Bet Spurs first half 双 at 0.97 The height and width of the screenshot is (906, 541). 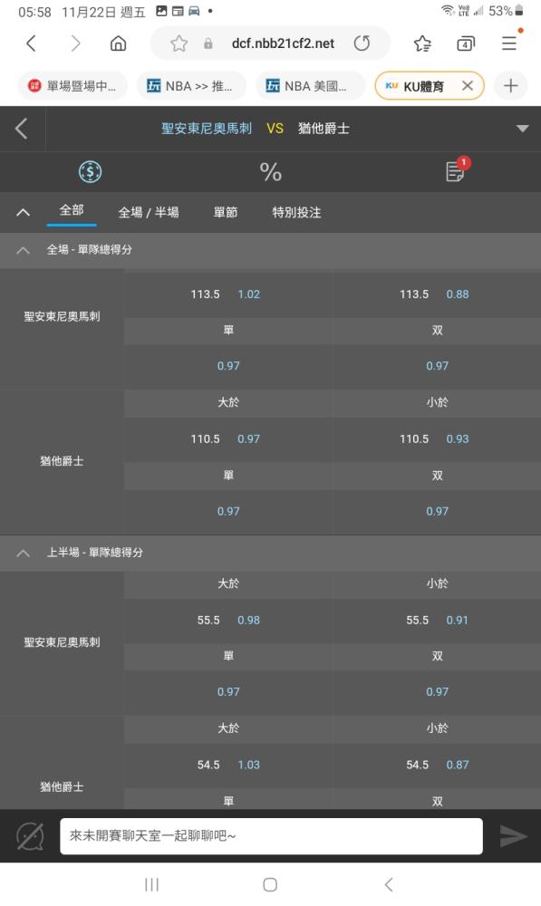click(x=437, y=691)
